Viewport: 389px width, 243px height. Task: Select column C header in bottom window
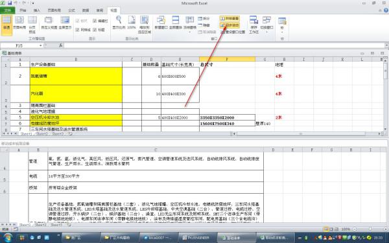click(156, 150)
